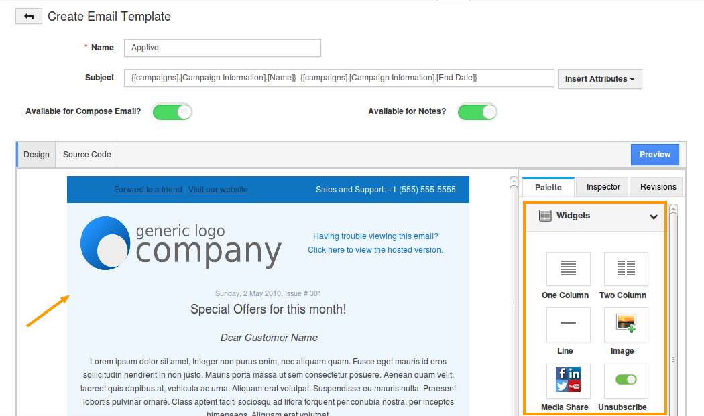The width and height of the screenshot is (704, 416).
Task: Click the Lorem ipsum body paragraph
Action: 268,388
